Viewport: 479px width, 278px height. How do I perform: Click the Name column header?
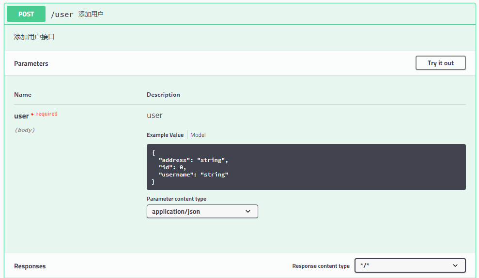click(23, 95)
